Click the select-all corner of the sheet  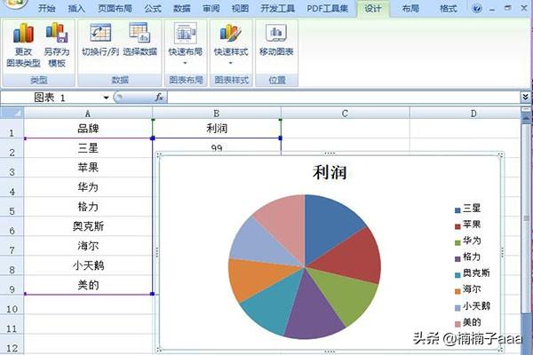pyautogui.click(x=12, y=113)
